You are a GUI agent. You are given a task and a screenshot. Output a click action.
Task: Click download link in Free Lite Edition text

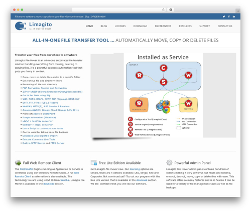142,180
